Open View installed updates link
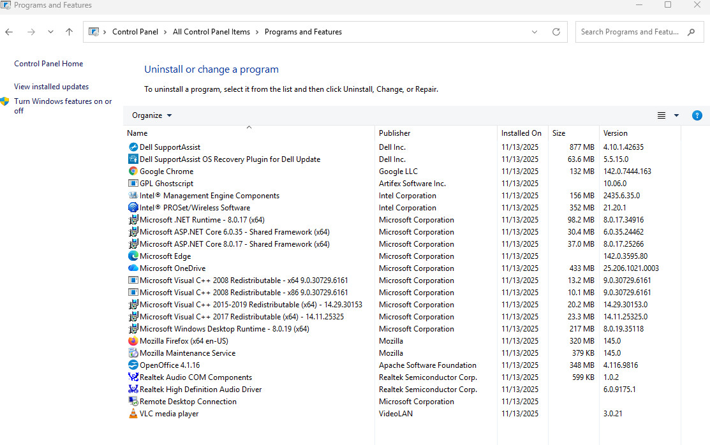Viewport: 710px width, 445px height. 52,87
